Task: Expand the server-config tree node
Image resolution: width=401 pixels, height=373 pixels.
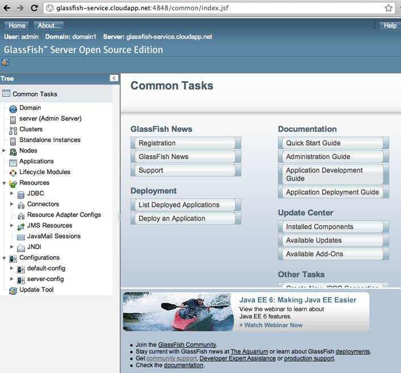Action: [12, 279]
